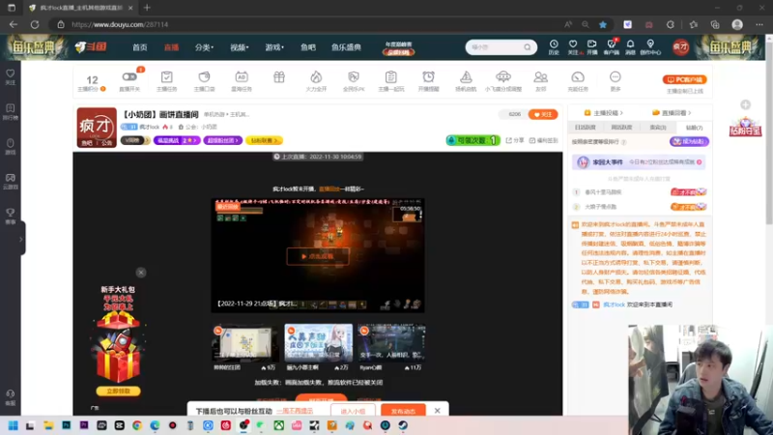Open the Ryan stream thumbnail
This screenshot has width=773, height=435.
[x=392, y=343]
